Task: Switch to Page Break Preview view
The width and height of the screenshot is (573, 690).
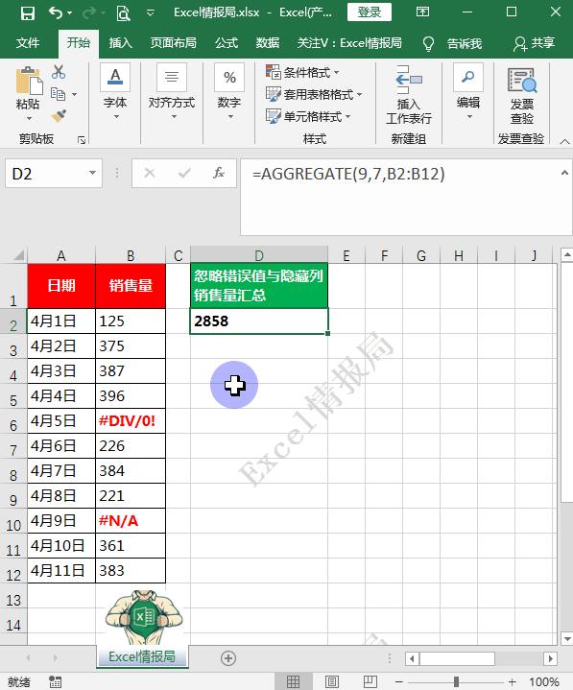Action: (x=370, y=682)
